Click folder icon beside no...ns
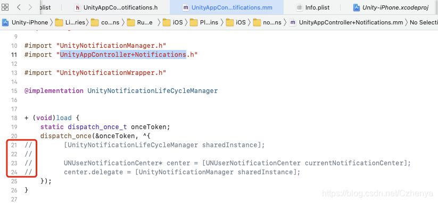 point(257,22)
